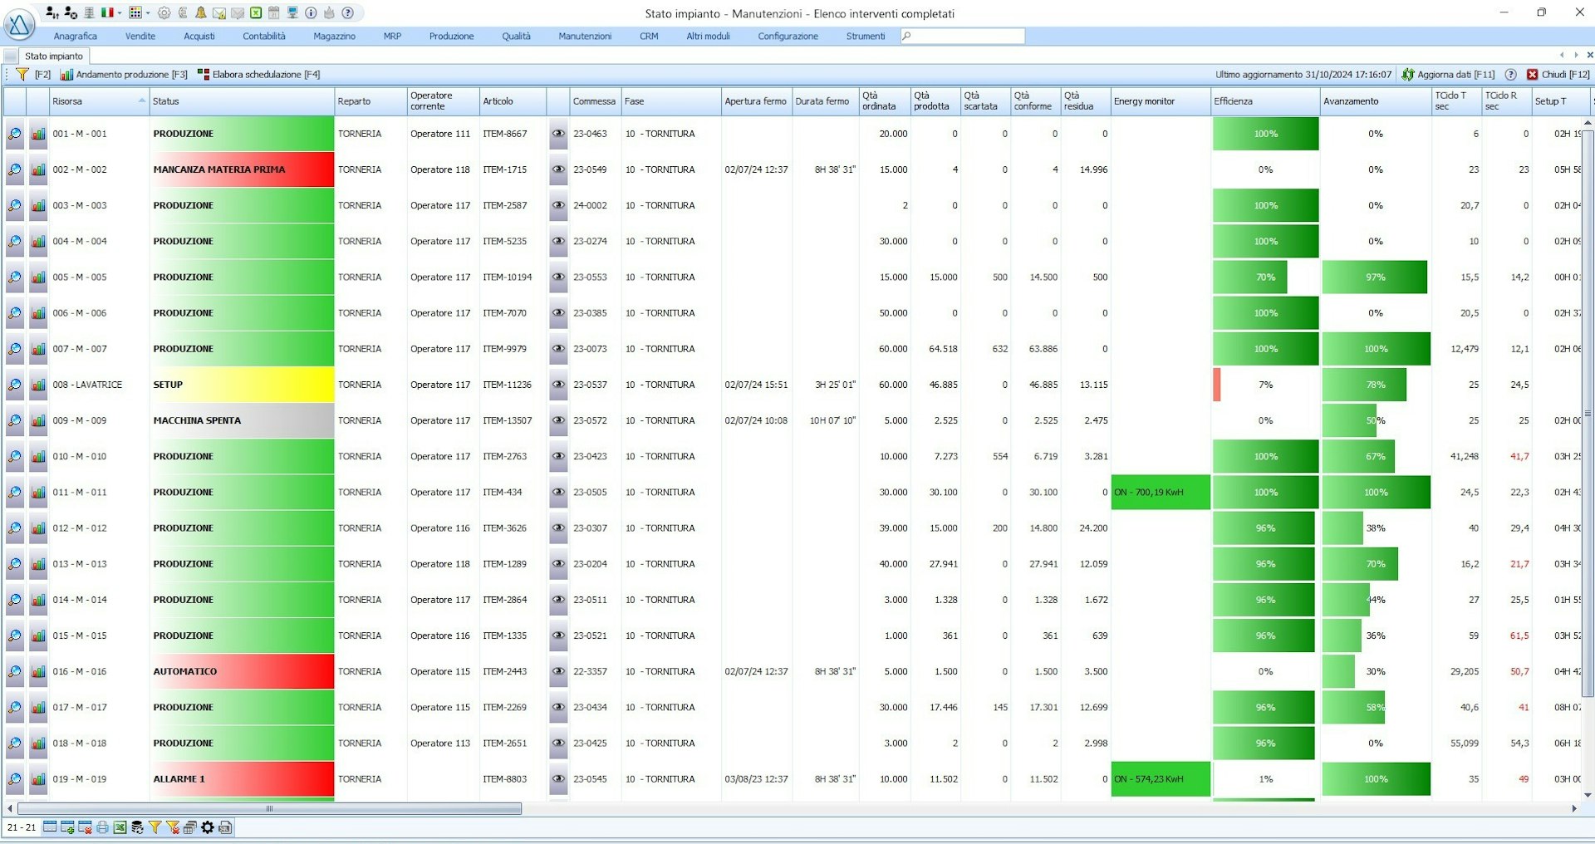This screenshot has width=1595, height=844.
Task: Click the Excel icon in top toolbar
Action: [256, 12]
